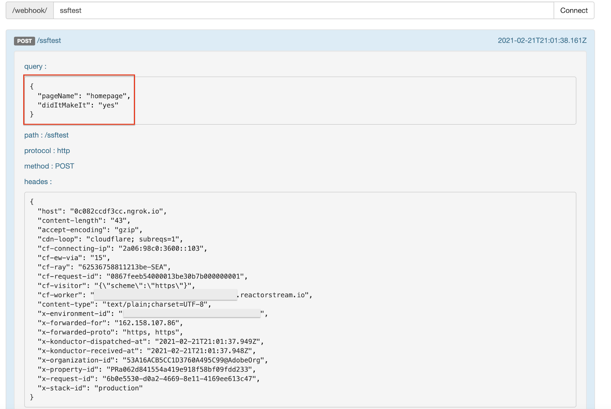This screenshot has height=409, width=611.
Task: Click the "x-property-id" header line
Action: (147, 370)
